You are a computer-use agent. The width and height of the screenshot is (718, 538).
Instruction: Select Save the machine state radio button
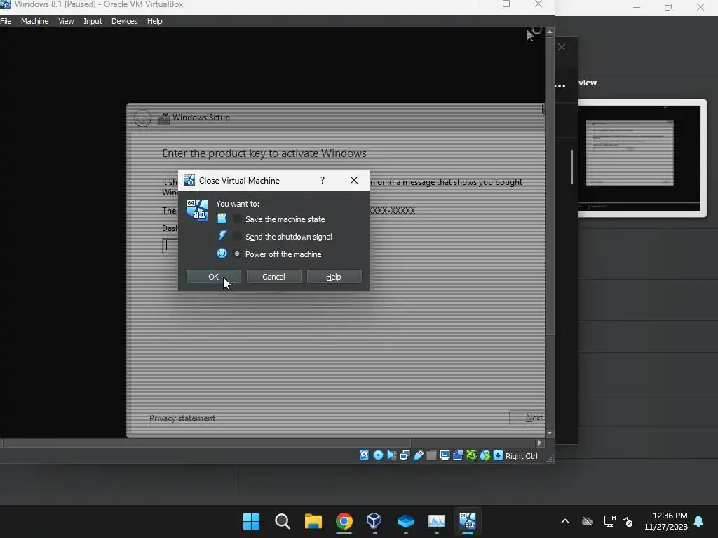[x=237, y=219]
